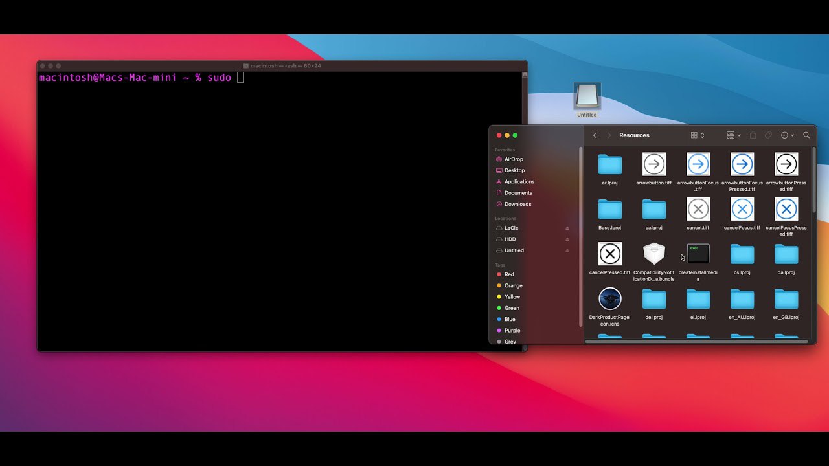Select the Untitled drive on the desktop

[587, 96]
